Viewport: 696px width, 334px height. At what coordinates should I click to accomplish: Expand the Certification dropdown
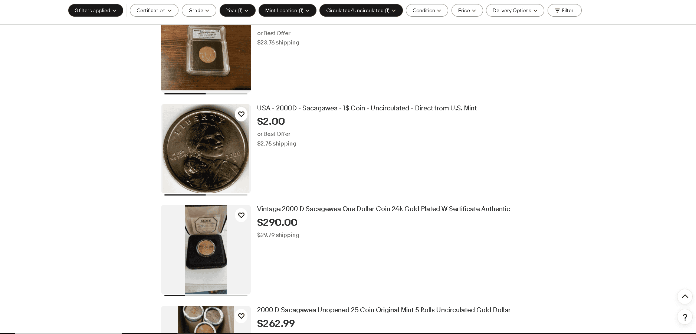[x=154, y=10]
